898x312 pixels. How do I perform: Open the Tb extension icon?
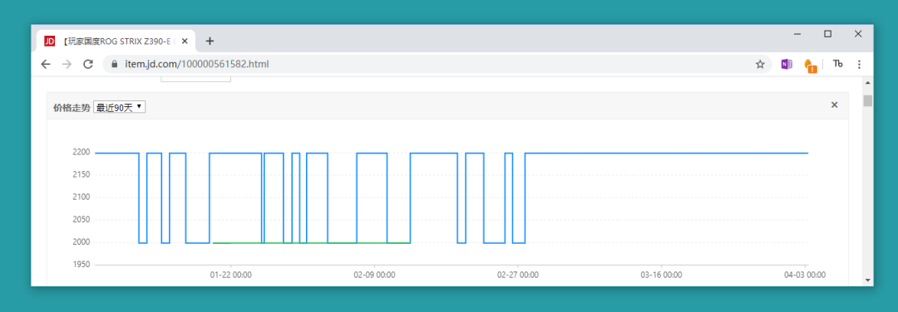(x=838, y=64)
